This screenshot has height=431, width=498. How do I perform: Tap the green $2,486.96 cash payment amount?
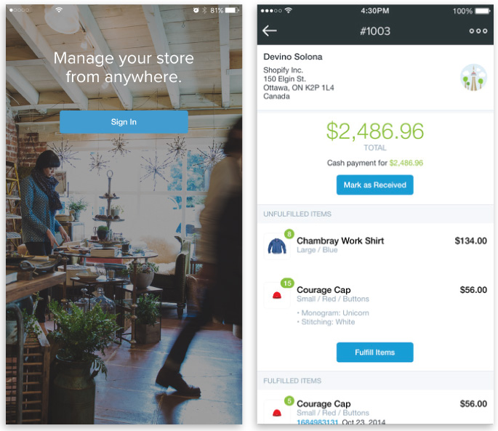(406, 163)
